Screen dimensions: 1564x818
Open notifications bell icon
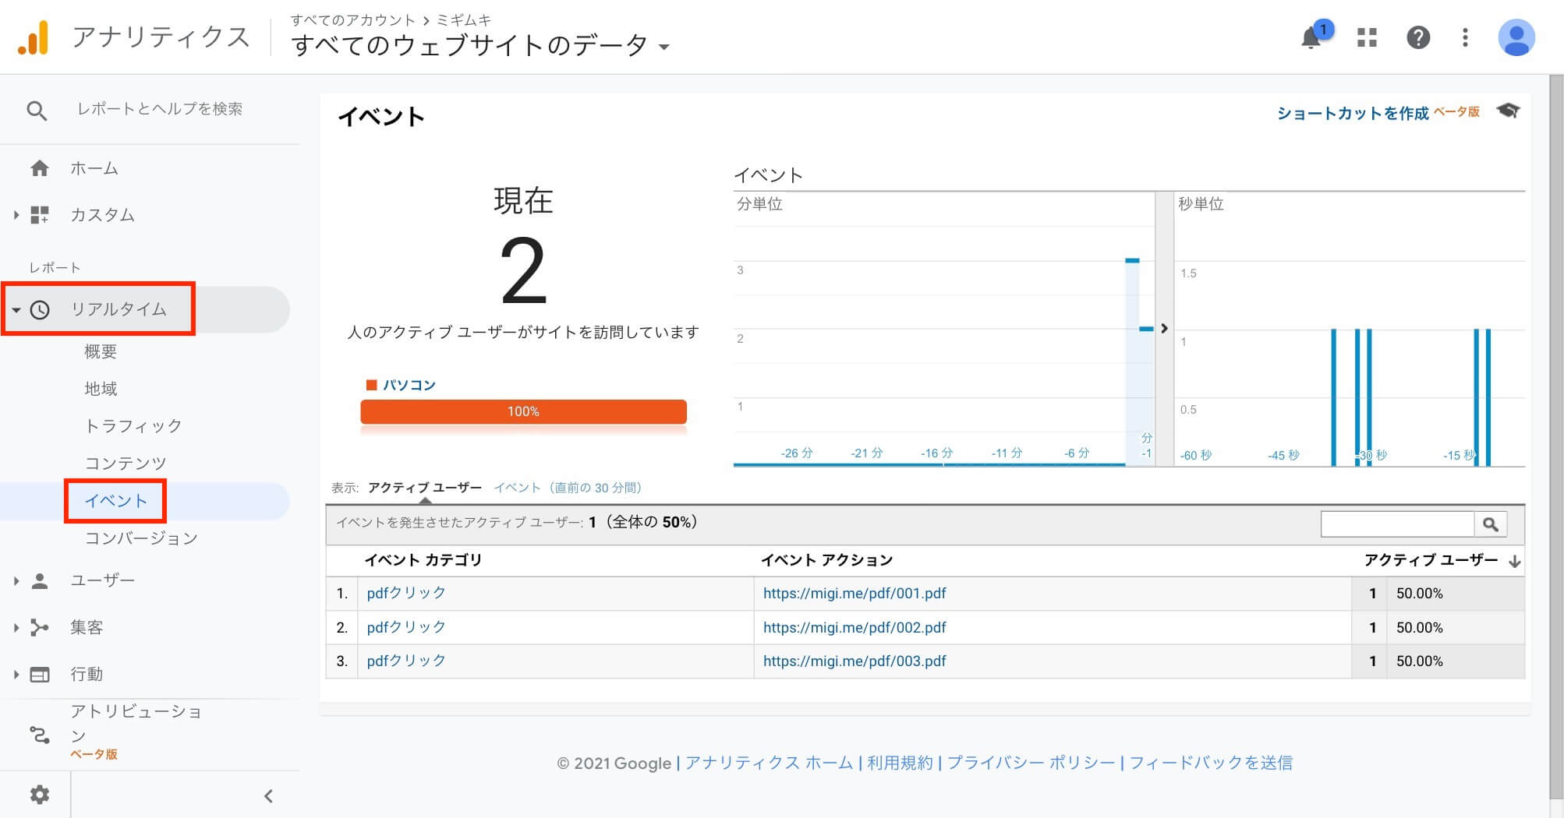click(x=1311, y=37)
